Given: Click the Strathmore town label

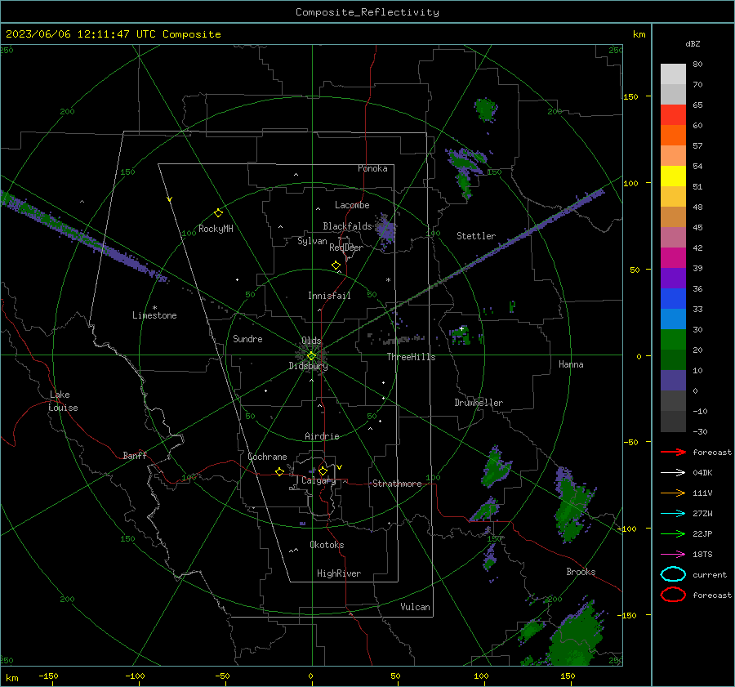Looking at the screenshot, I should (x=397, y=484).
